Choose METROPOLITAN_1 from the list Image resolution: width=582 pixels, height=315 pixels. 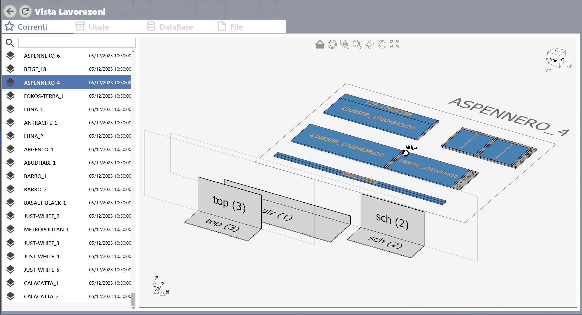tap(67, 229)
